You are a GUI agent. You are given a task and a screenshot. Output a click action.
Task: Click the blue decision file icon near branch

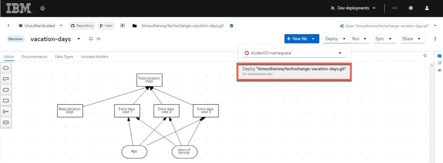click(x=123, y=26)
